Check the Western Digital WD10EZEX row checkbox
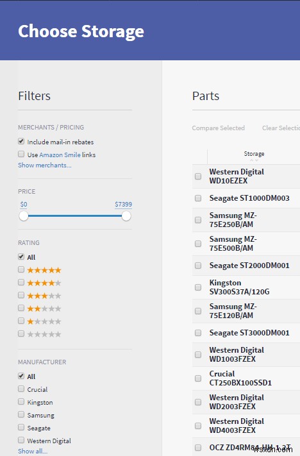Screen dimensions: 300x456 198,176
